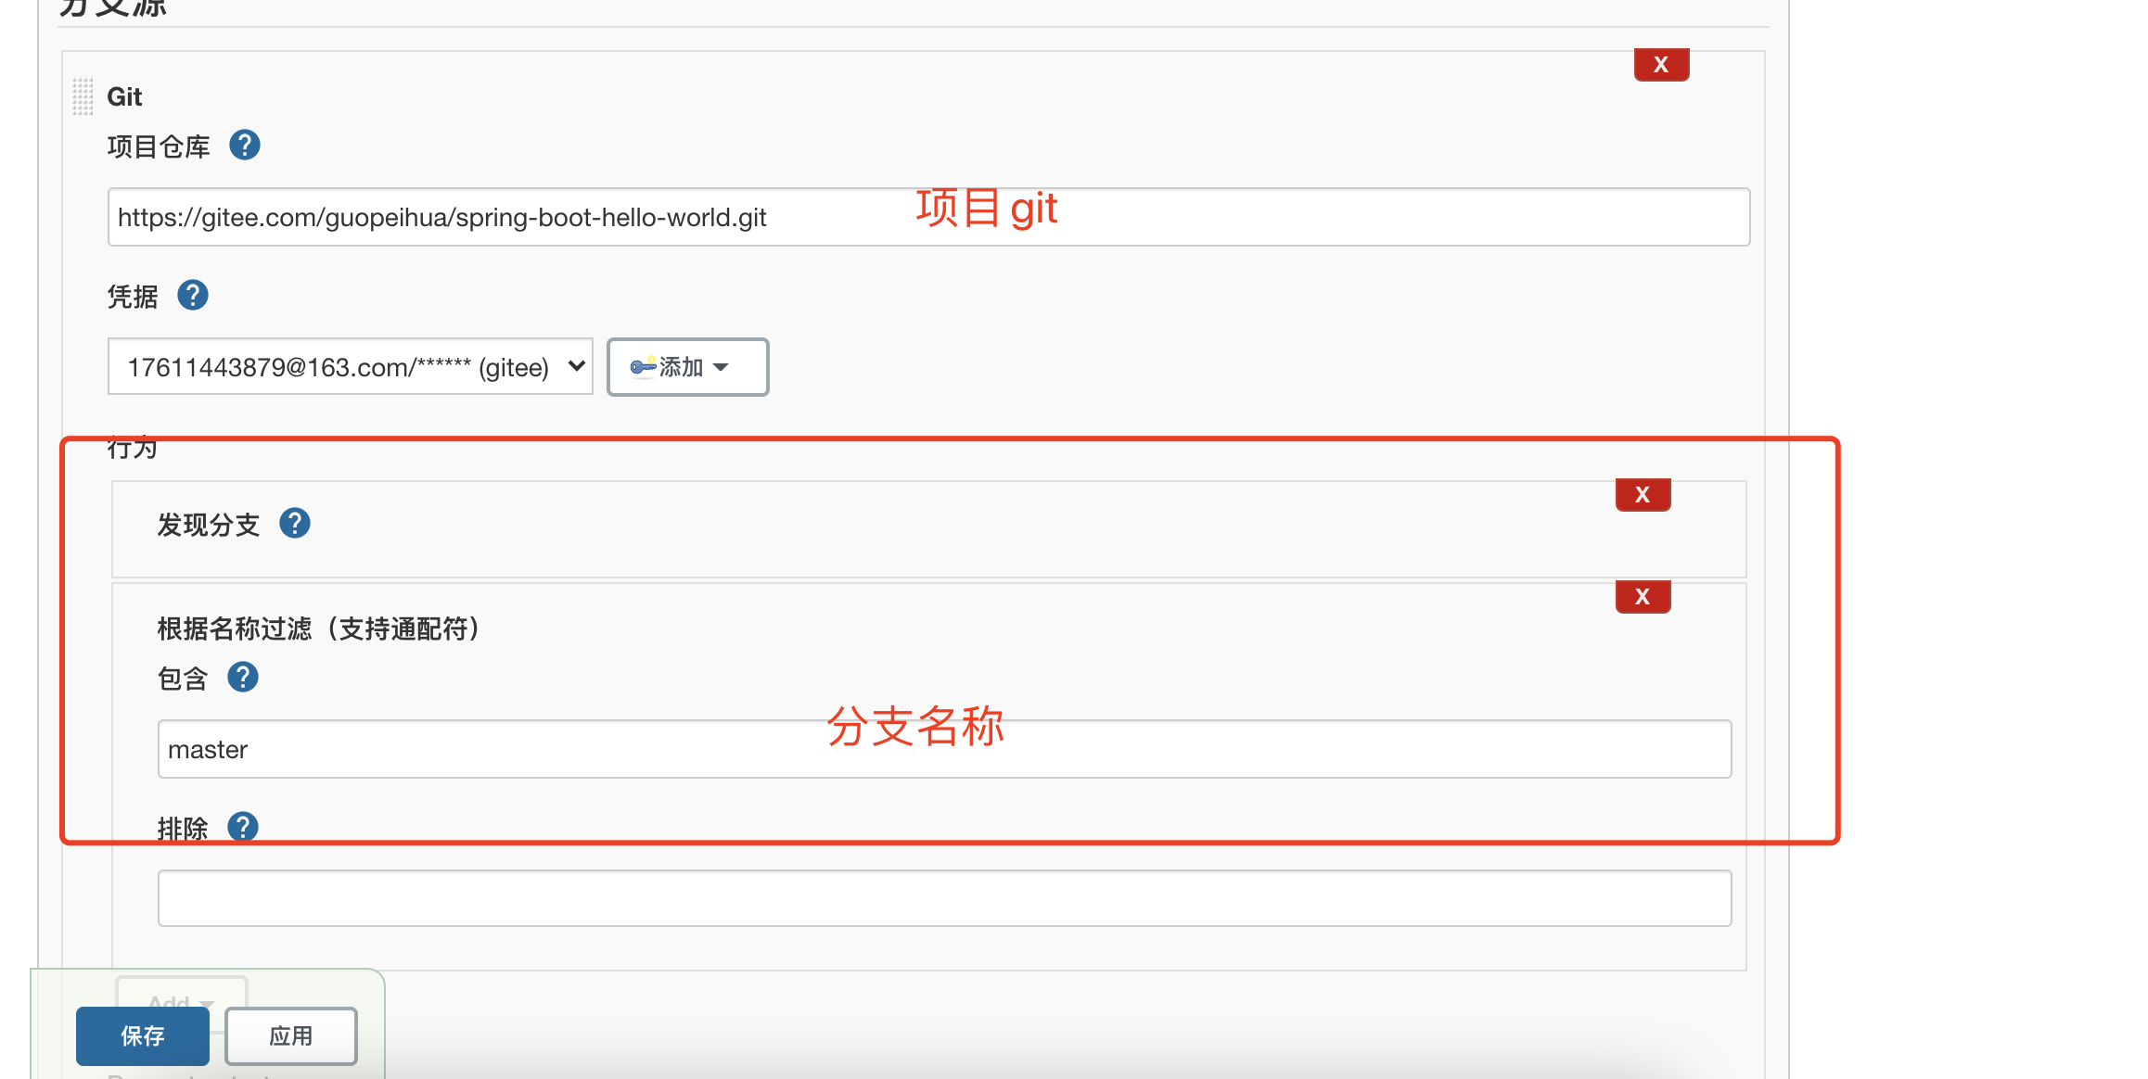Viewport: 2148px width, 1079px height.
Task: Expand the 添加 credentials menu
Action: [687, 367]
